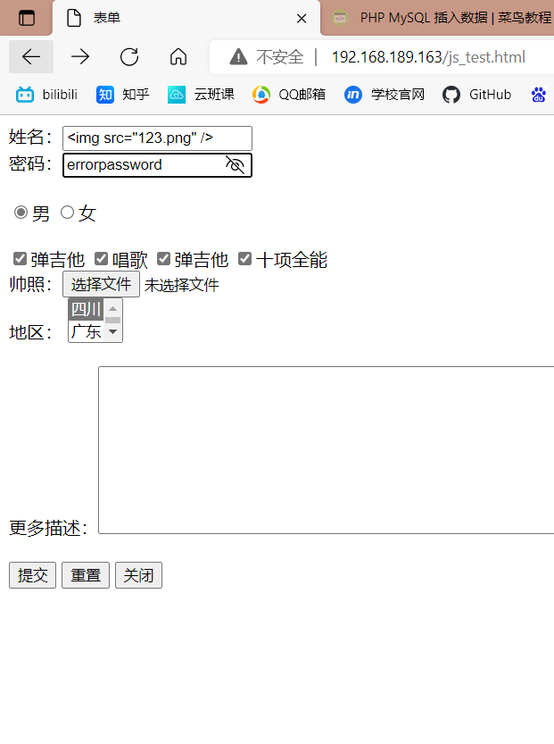The width and height of the screenshot is (554, 744).
Task: Click the 不安全 label in address bar
Action: 279,57
